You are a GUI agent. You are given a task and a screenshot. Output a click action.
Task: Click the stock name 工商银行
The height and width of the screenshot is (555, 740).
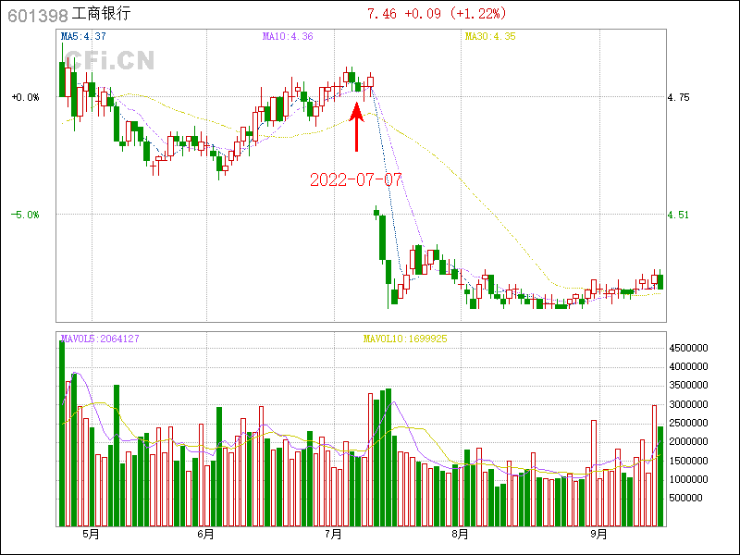[101, 14]
